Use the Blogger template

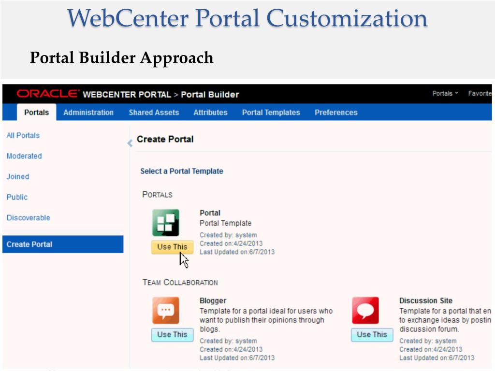point(172,334)
